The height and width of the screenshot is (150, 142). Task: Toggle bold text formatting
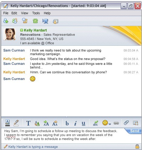[67, 123]
